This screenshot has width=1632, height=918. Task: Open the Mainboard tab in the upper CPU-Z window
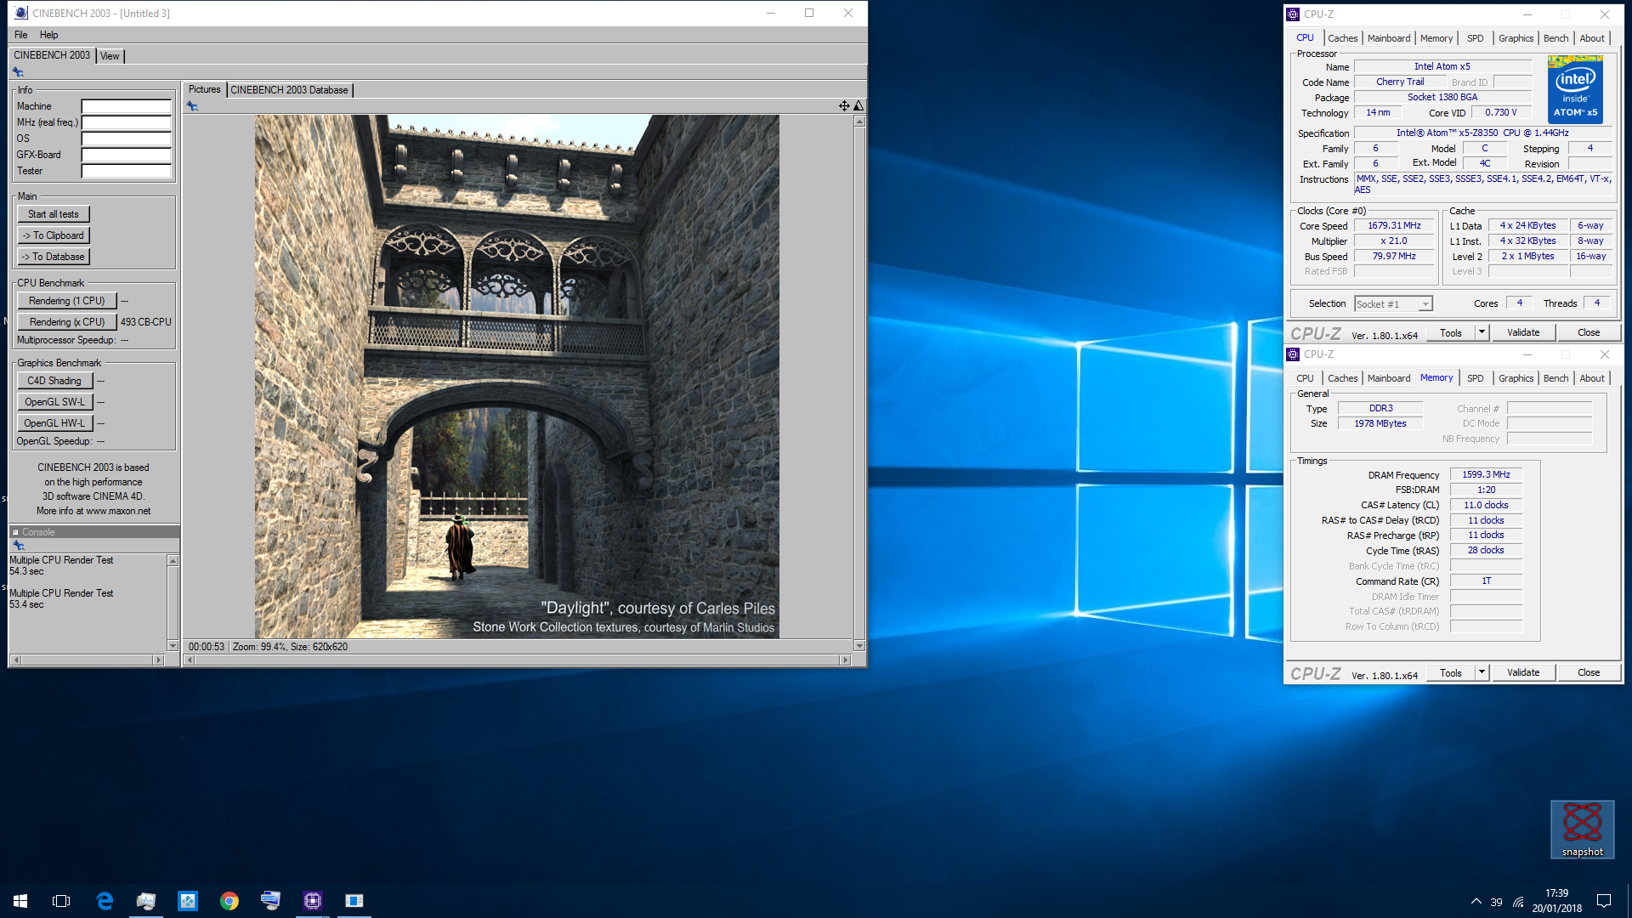click(1388, 38)
